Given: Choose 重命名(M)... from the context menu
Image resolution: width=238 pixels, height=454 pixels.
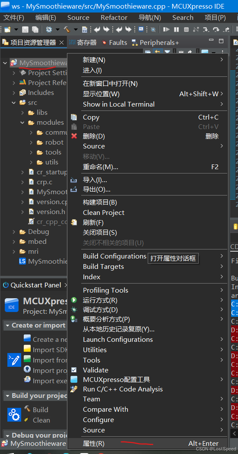Looking at the screenshot, I should 148,167.
